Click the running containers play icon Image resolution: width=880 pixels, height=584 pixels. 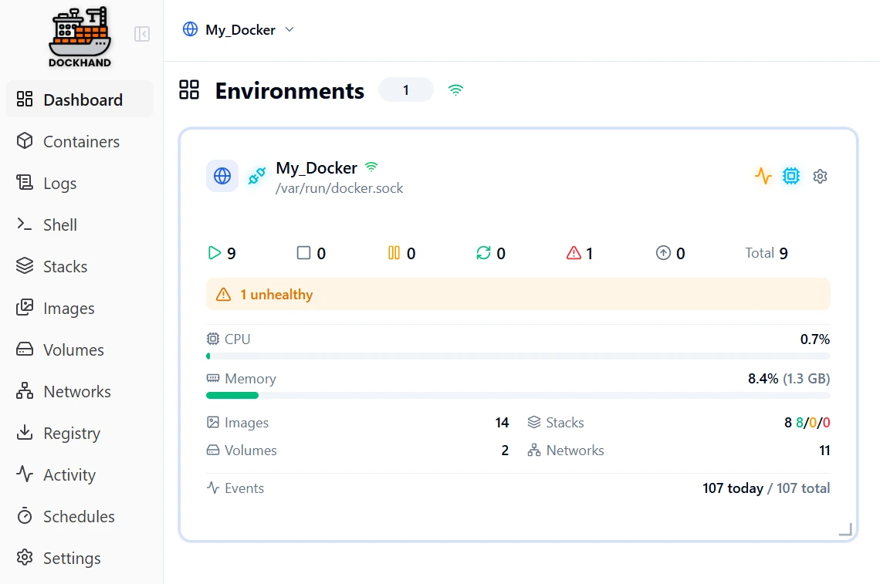click(213, 252)
